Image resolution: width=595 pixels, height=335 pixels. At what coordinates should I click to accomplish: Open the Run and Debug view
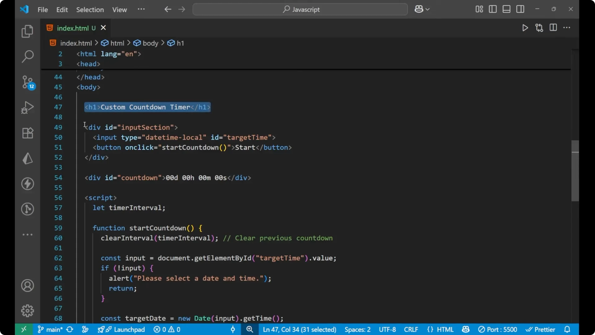pos(27,107)
